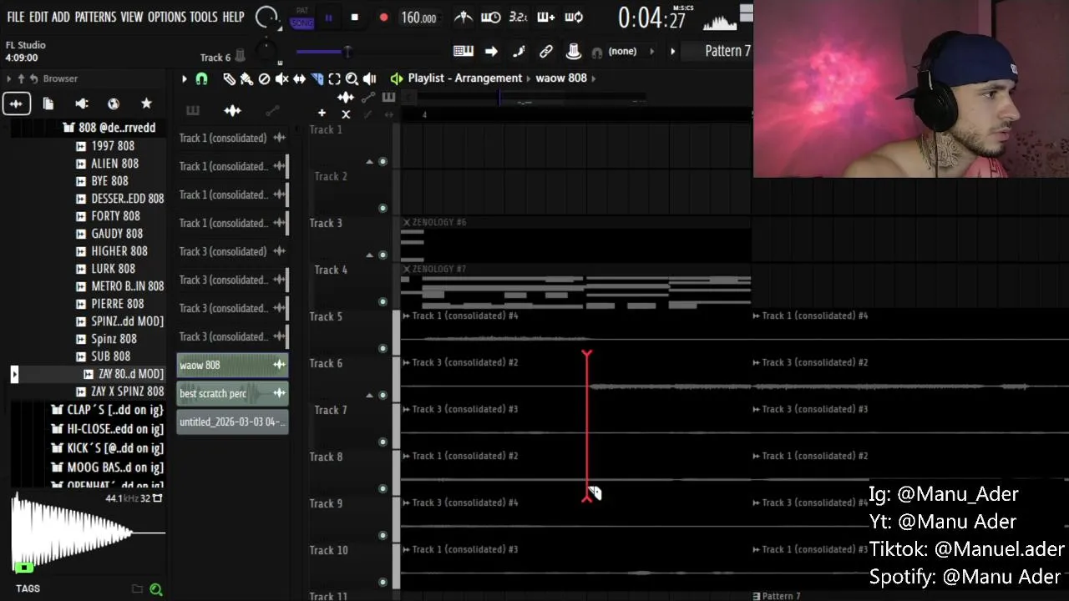Click the green speaker icon beside Playlist title

point(397,78)
